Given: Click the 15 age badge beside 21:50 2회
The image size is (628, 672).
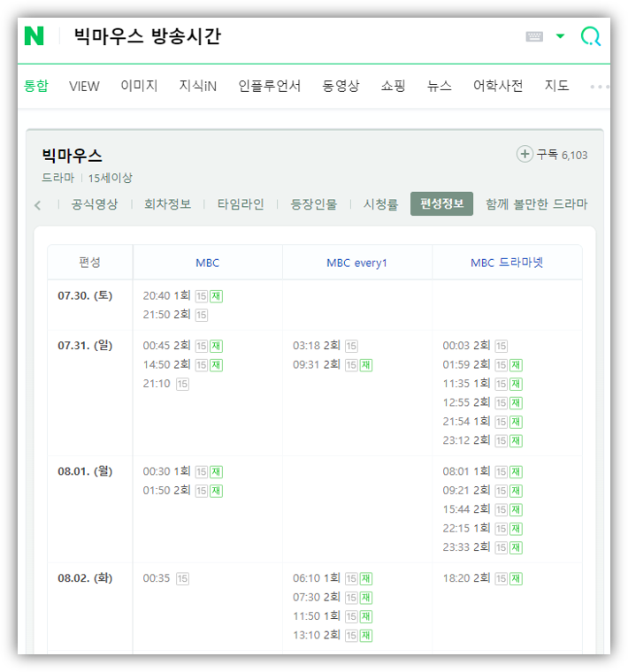Looking at the screenshot, I should [202, 315].
